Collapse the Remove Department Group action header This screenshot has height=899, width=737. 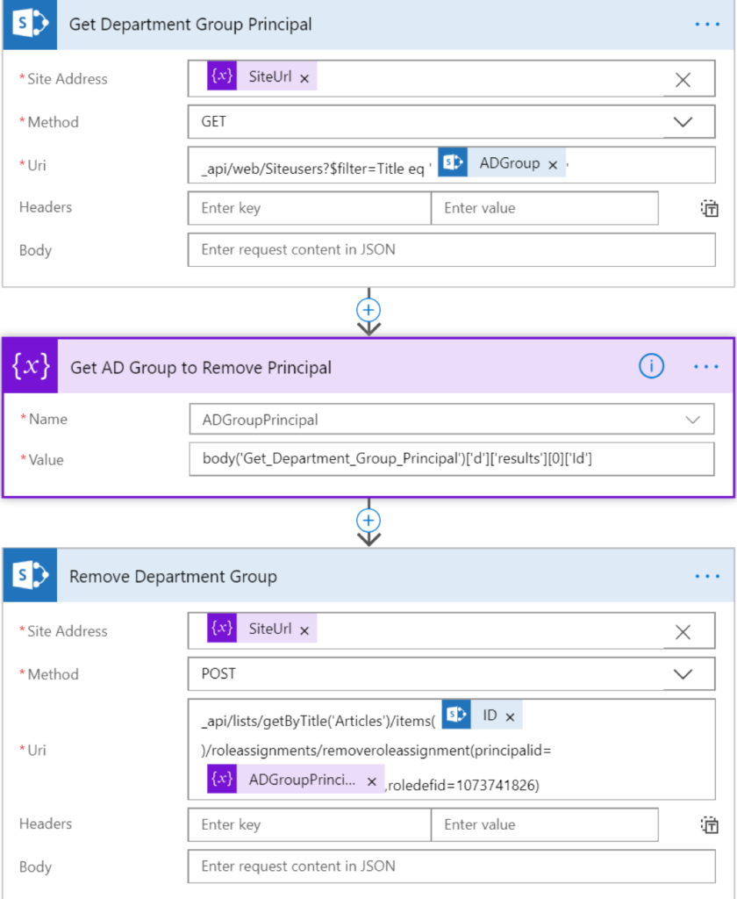(351, 577)
